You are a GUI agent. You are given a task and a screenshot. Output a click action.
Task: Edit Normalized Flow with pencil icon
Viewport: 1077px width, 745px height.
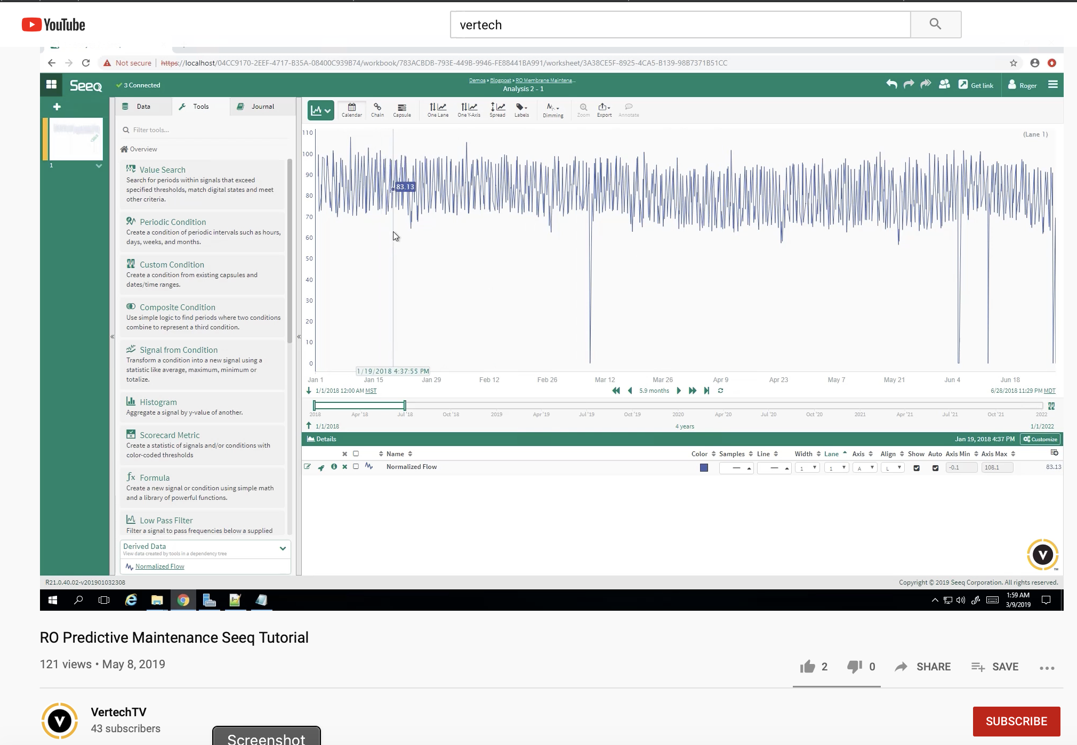308,467
